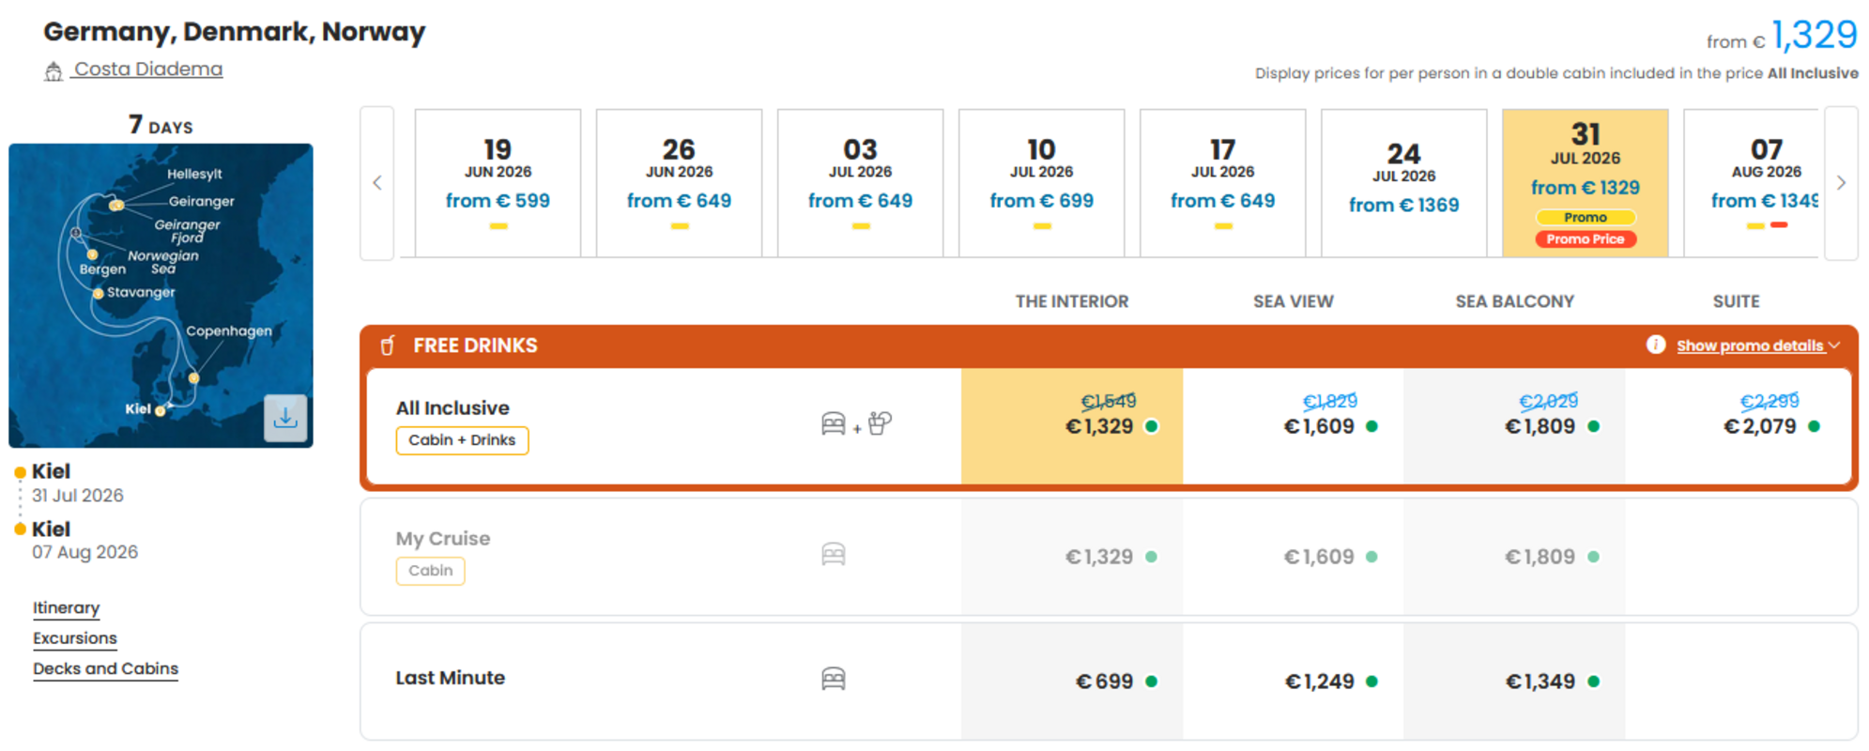The image size is (1869, 751).
Task: Click the yellow Promo badge
Action: pos(1586,217)
